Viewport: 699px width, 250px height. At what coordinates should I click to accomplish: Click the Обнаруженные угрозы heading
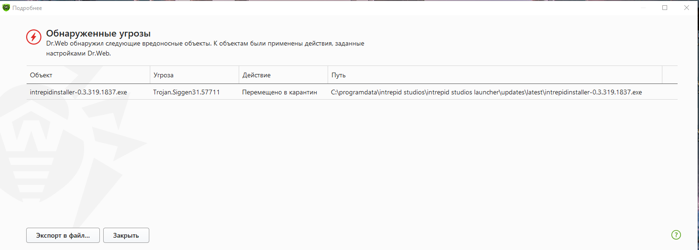[98, 34]
